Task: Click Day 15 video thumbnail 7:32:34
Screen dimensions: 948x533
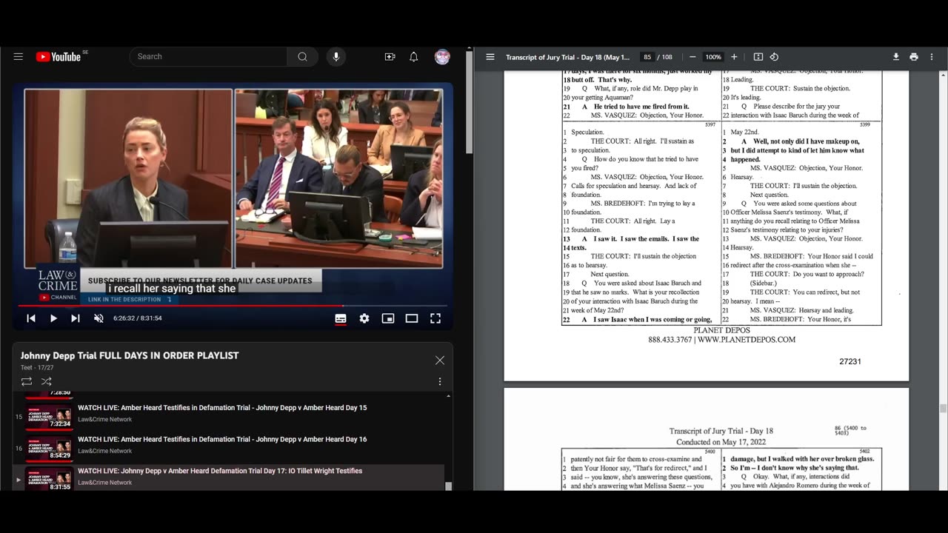Action: pyautogui.click(x=50, y=418)
